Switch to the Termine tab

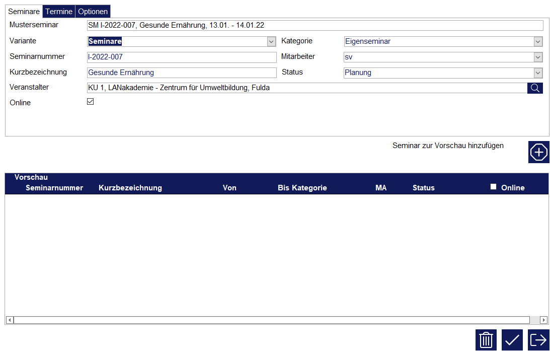(59, 11)
